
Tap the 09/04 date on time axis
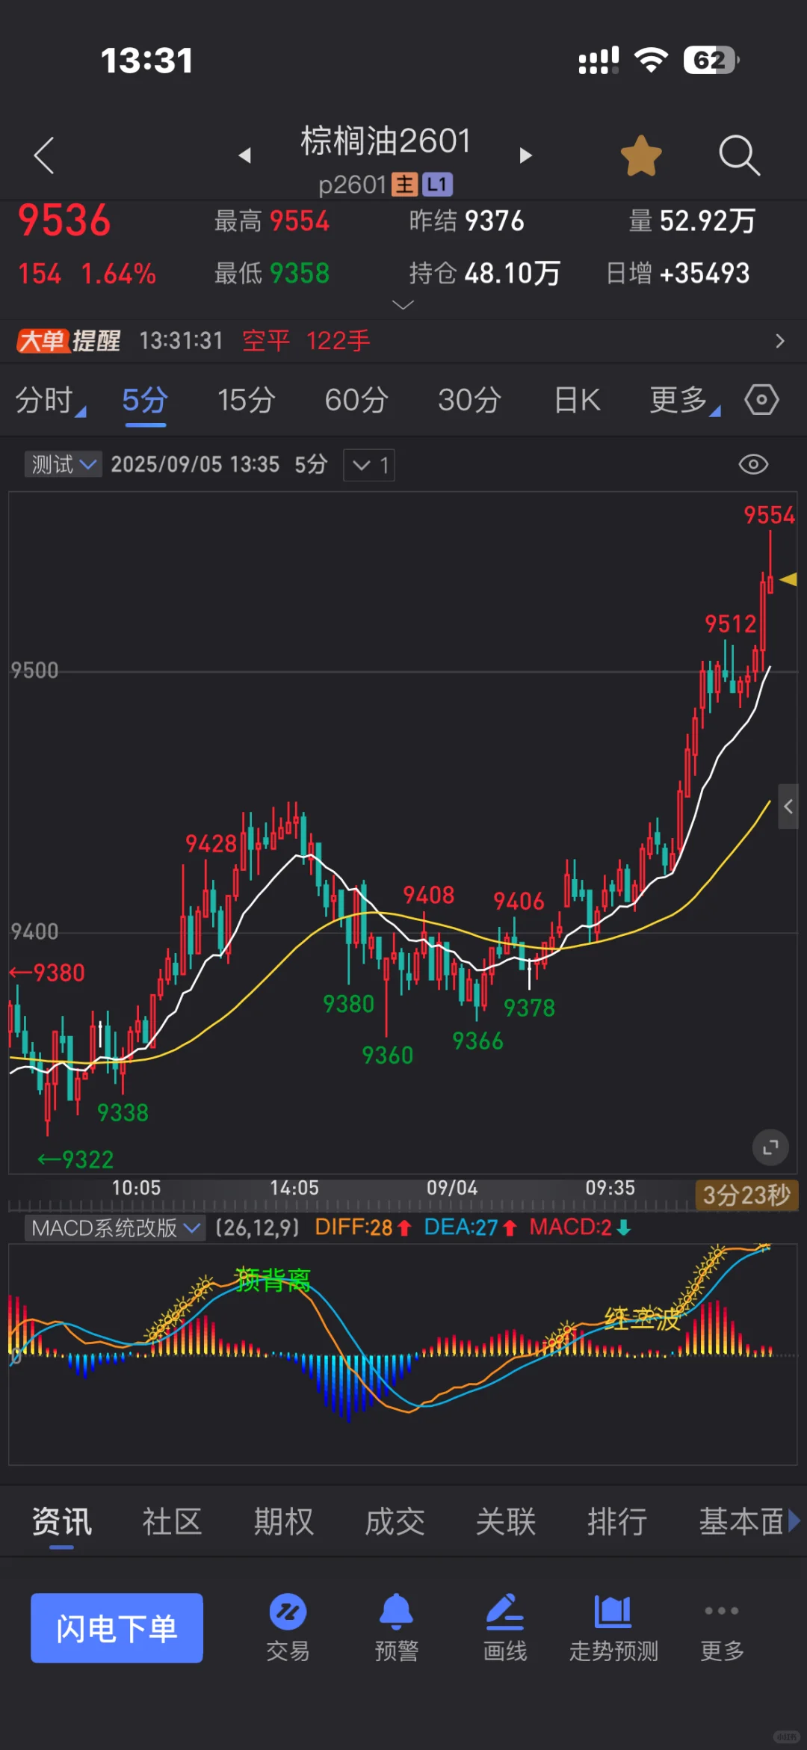click(452, 1188)
